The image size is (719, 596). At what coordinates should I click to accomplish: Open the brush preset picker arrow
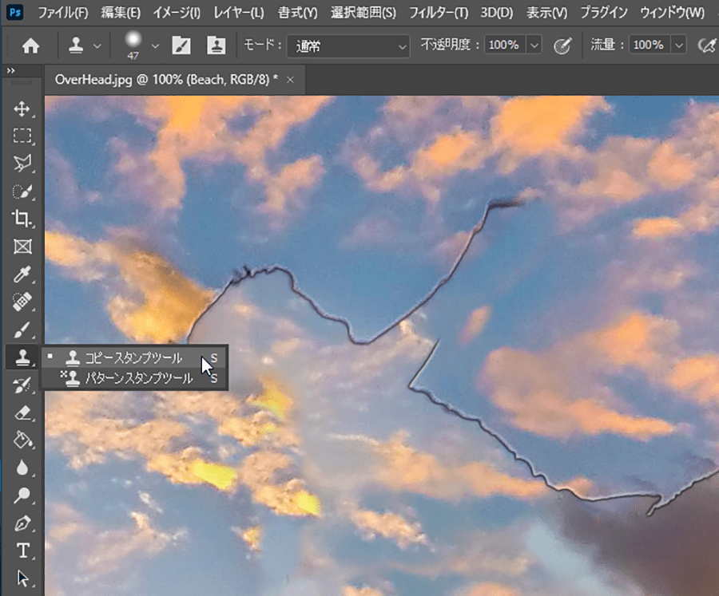[155, 46]
